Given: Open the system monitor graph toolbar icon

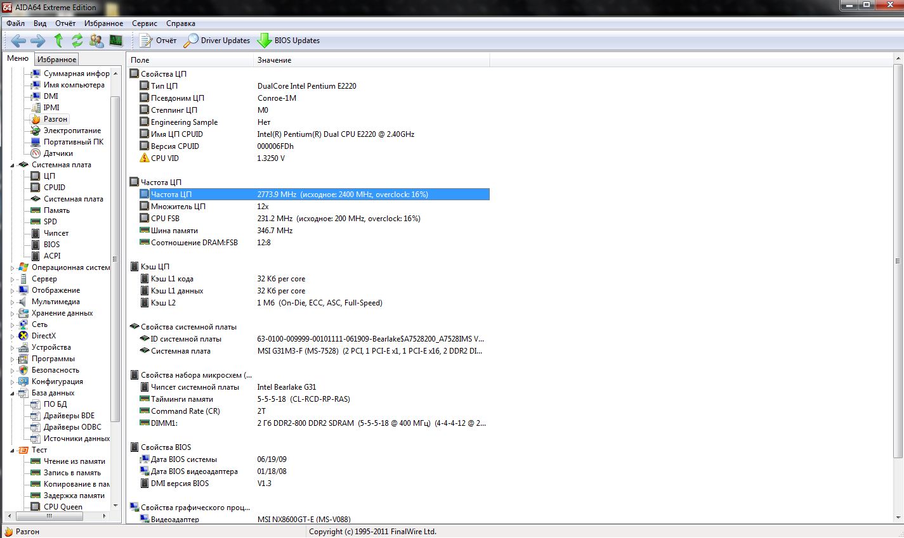Looking at the screenshot, I should (115, 41).
